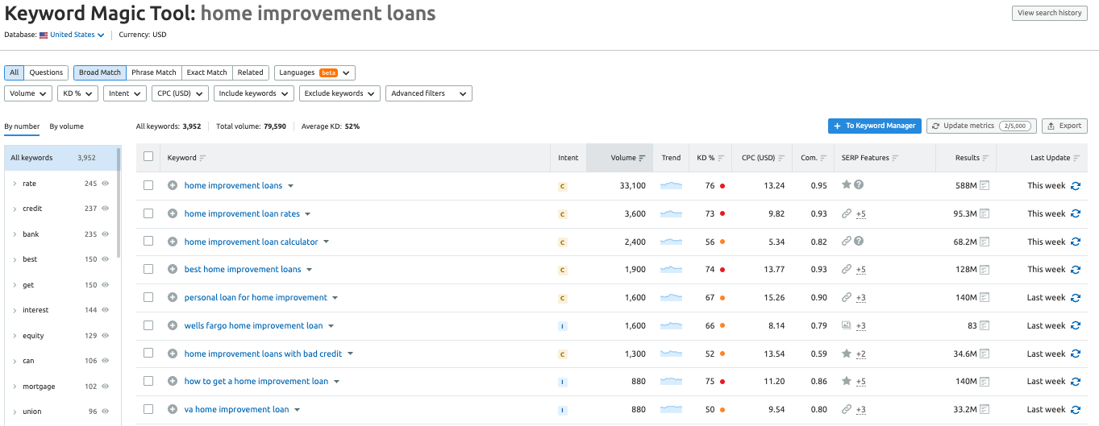Add wells fargo home improvement loan via plus icon
This screenshot has width=1099, height=426.
tap(172, 326)
